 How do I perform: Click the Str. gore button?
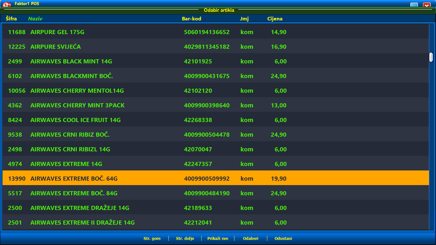(152, 238)
